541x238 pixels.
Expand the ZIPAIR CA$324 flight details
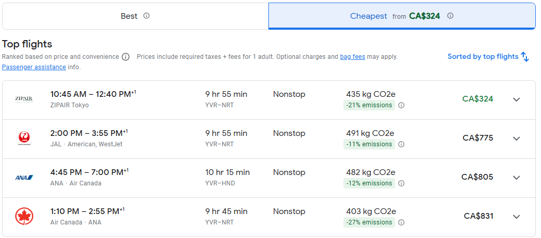point(516,99)
